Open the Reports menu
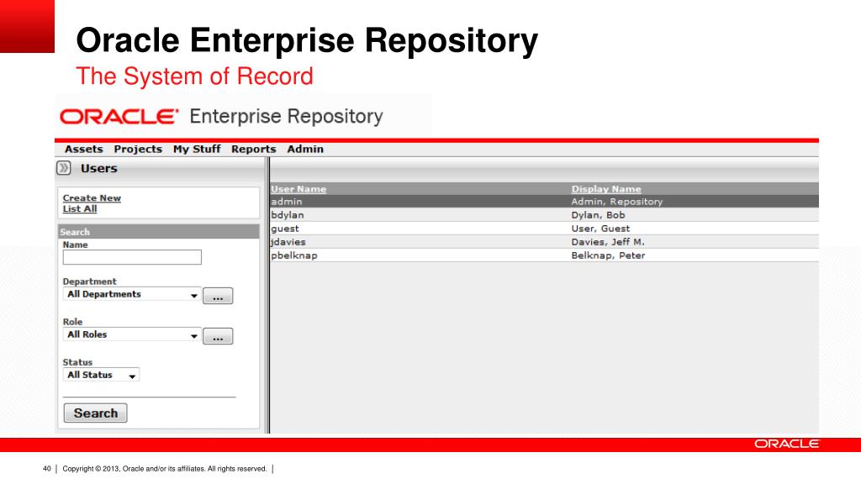 click(x=253, y=150)
